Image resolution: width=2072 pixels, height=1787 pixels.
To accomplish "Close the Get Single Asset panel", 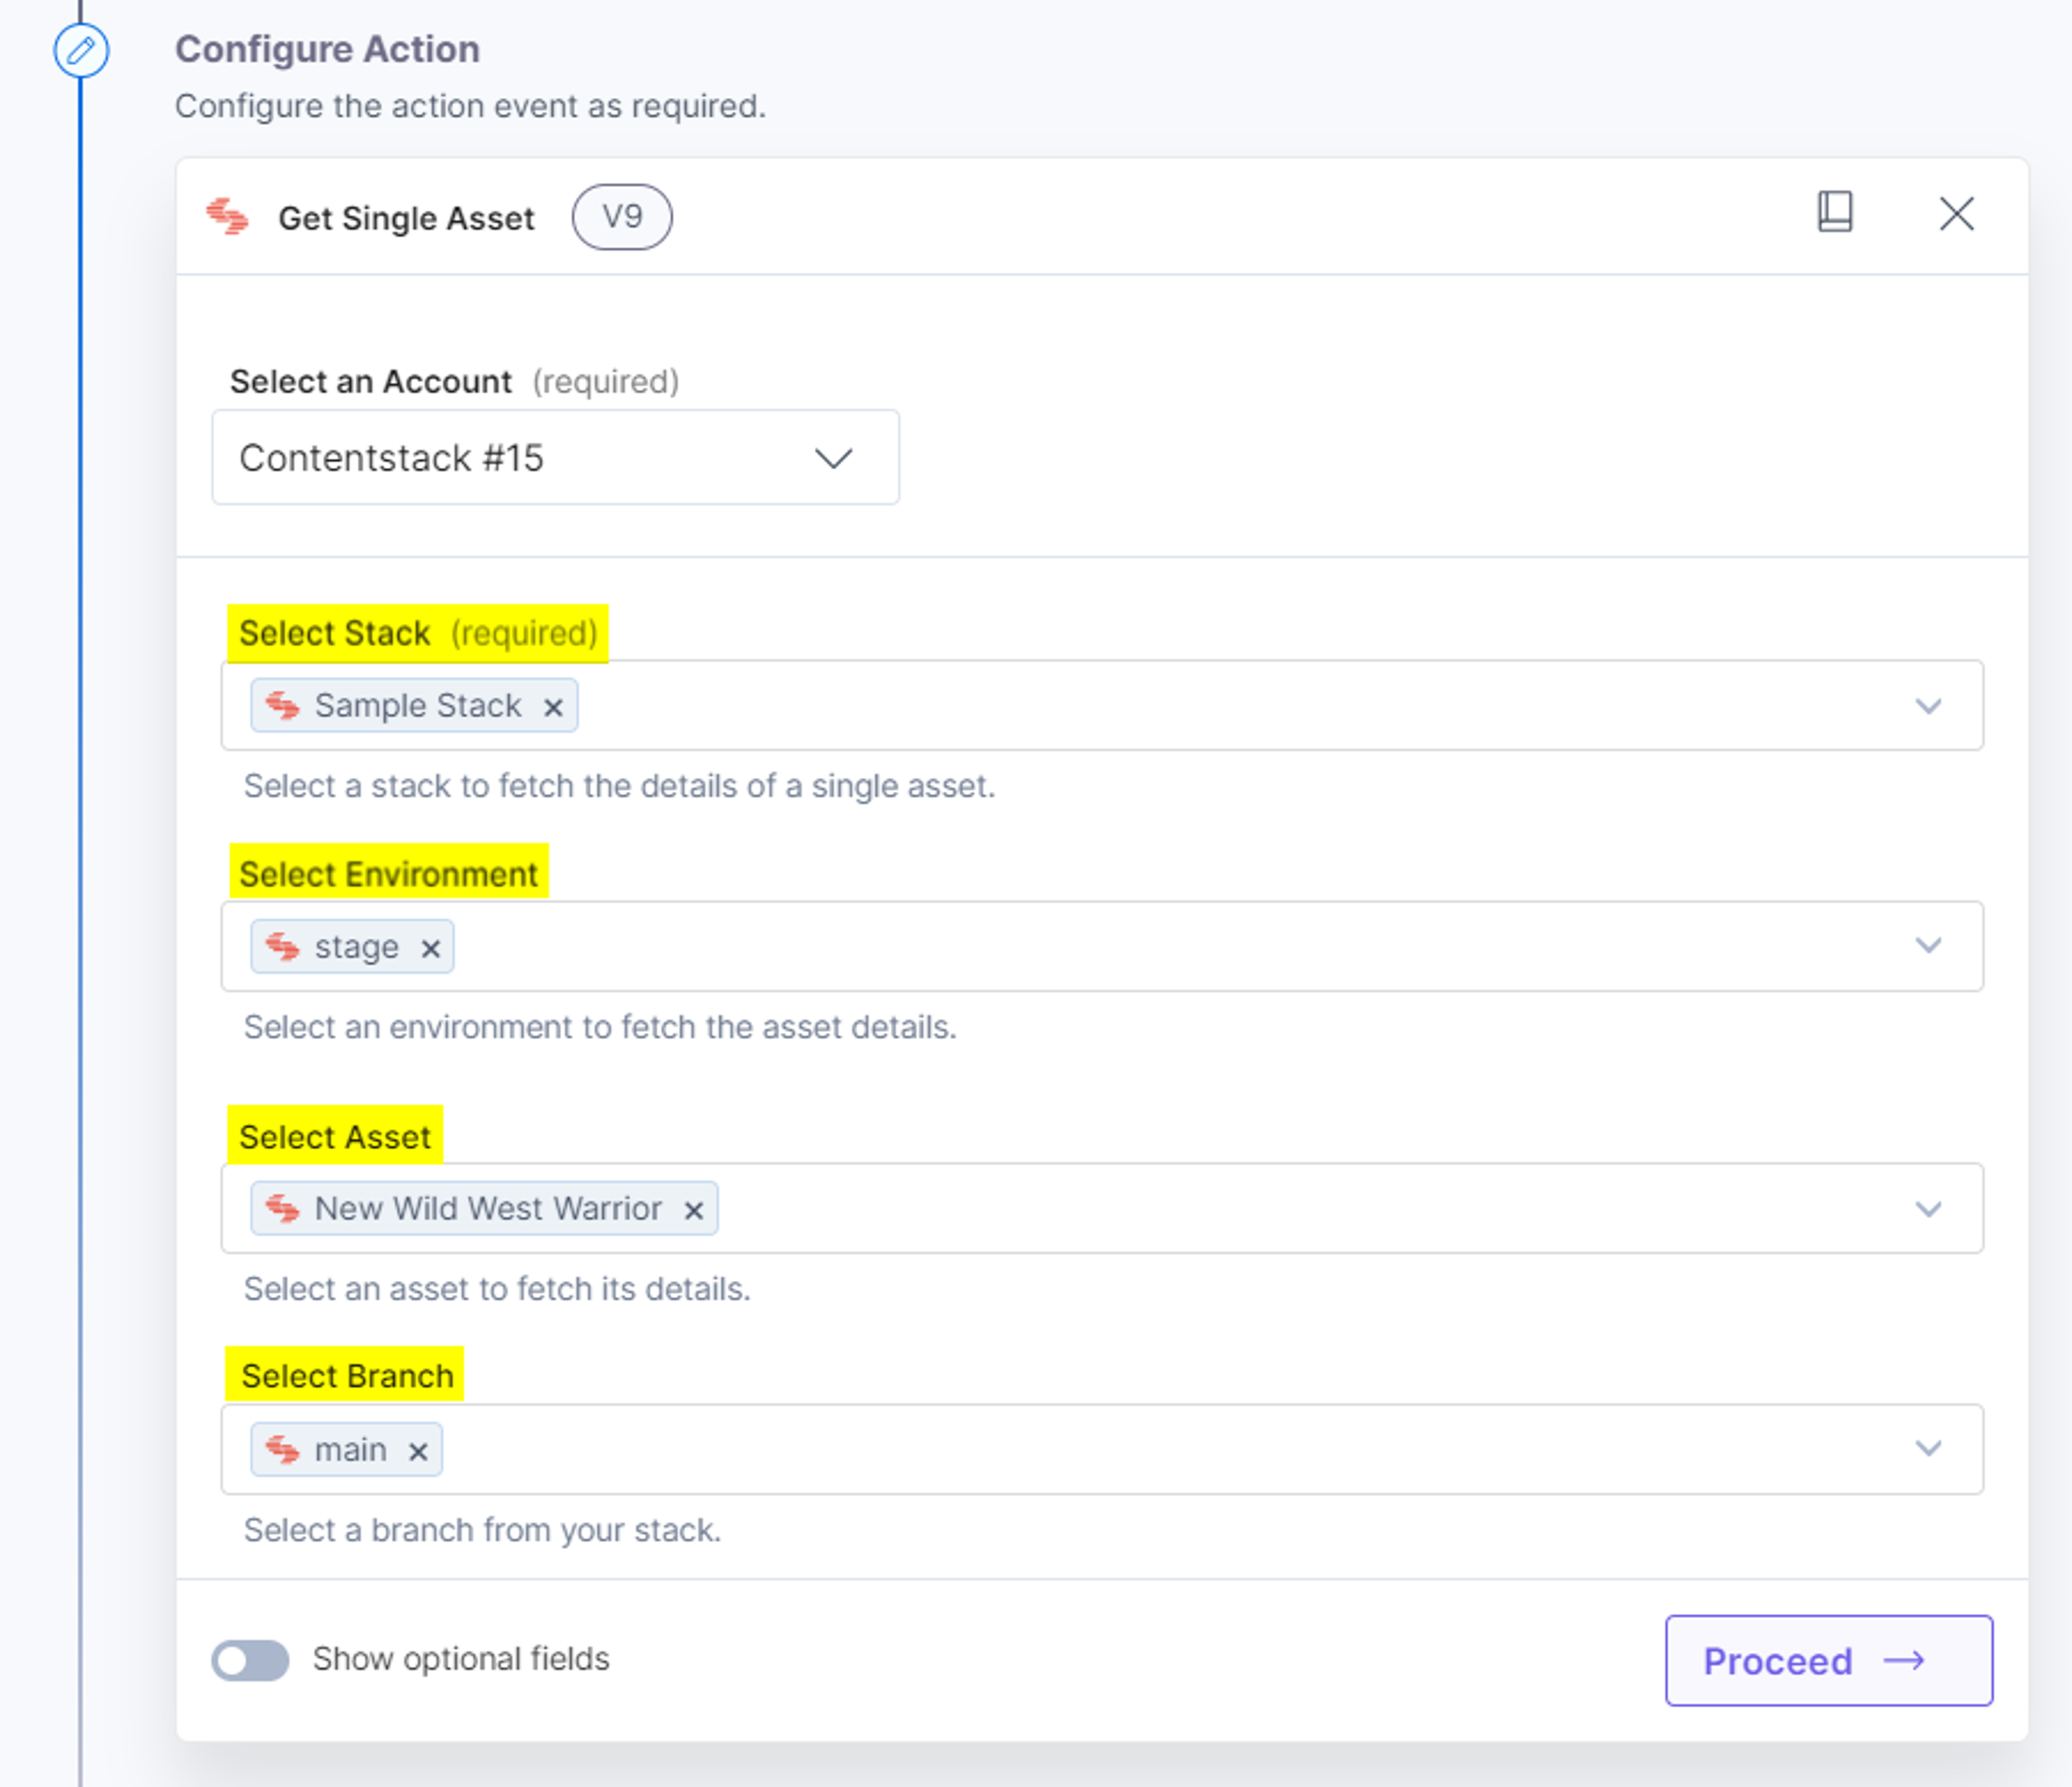I will click(x=1956, y=213).
